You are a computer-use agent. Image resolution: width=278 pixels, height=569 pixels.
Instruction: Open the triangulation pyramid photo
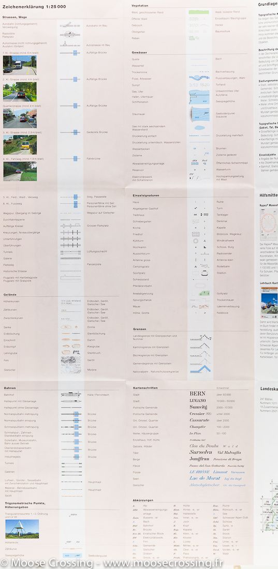pyautogui.click(x=22, y=529)
